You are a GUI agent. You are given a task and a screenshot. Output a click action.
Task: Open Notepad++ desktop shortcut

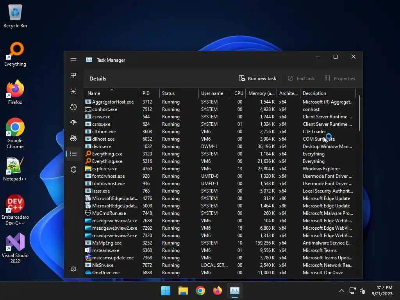pos(15,169)
